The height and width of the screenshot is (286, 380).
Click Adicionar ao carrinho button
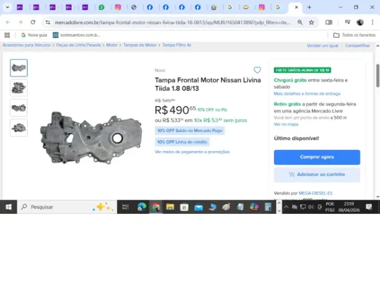point(317,174)
